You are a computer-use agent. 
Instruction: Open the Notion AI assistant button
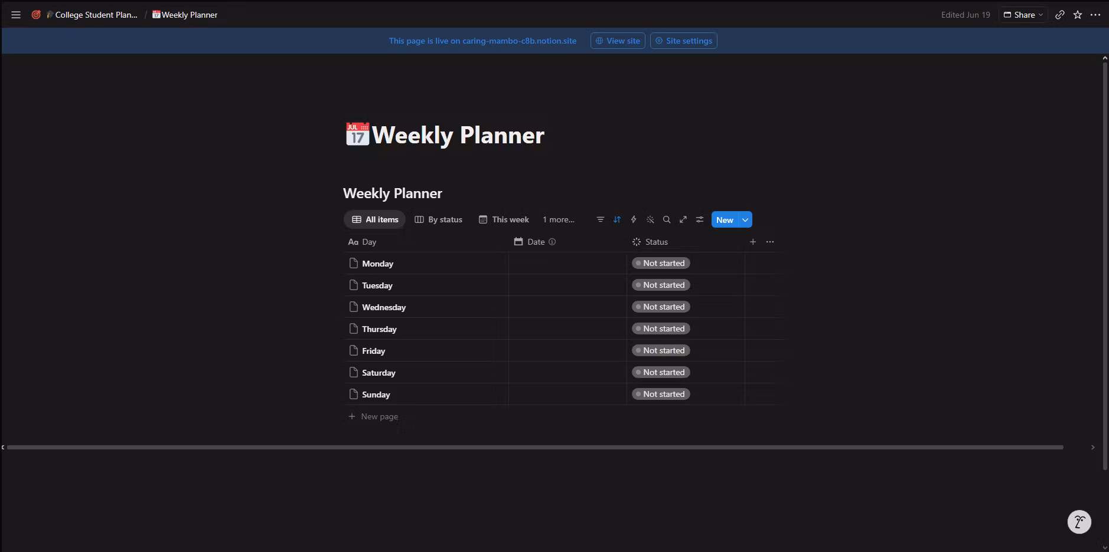coord(1079,522)
